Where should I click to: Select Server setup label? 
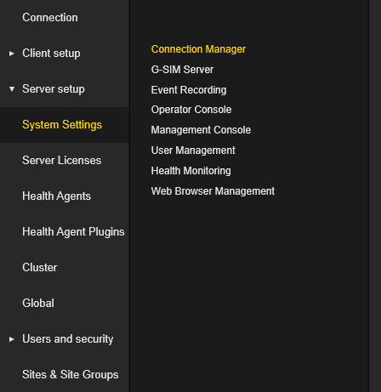pyautogui.click(x=54, y=89)
